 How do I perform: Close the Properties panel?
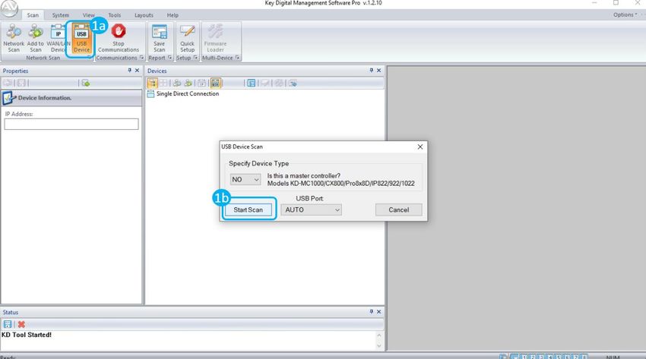click(x=138, y=71)
